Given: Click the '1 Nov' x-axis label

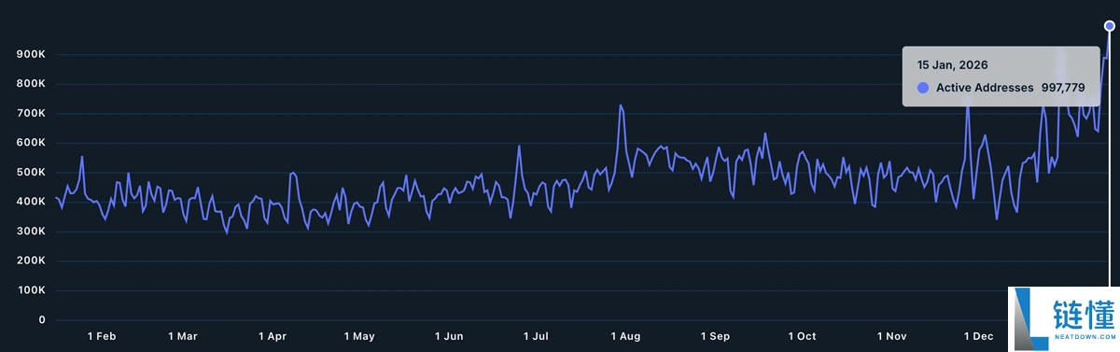Looking at the screenshot, I should pyautogui.click(x=891, y=336).
